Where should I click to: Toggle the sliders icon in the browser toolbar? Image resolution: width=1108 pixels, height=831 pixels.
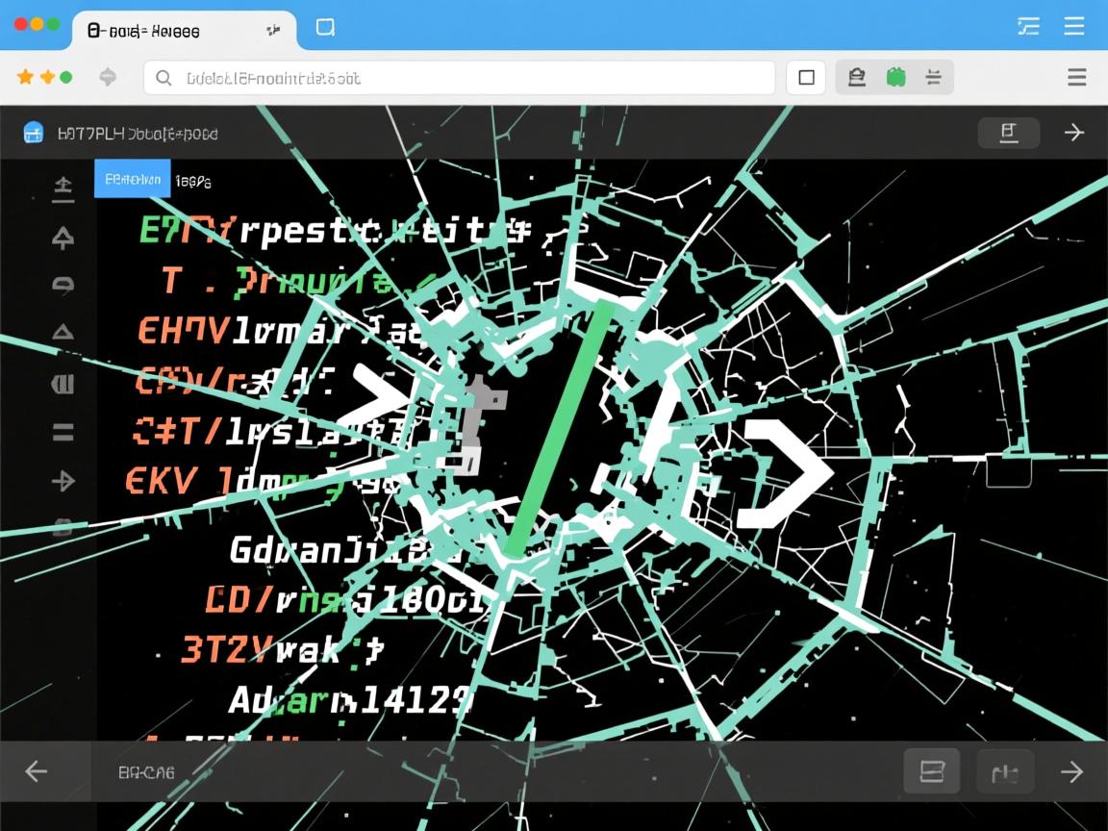coord(932,77)
